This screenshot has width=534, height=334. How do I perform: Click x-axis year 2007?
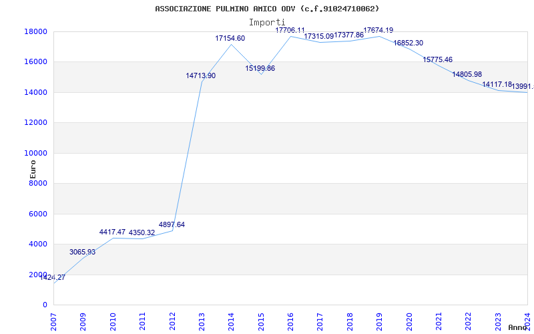pyautogui.click(x=53, y=321)
